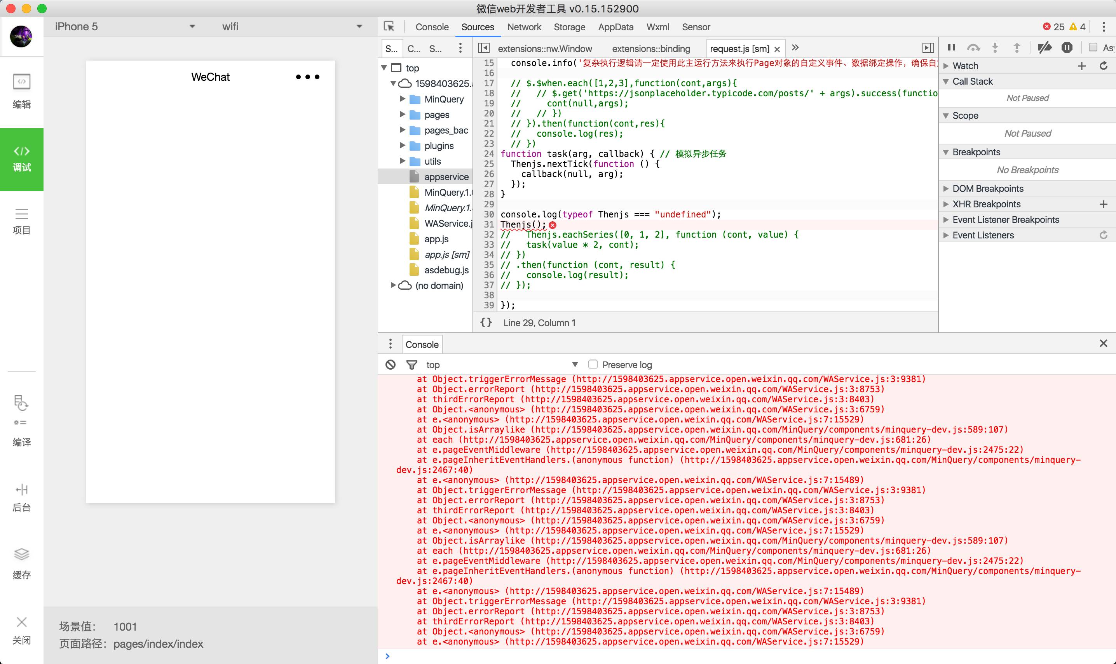Select the app.js file in tree
The image size is (1116, 664).
pos(436,239)
